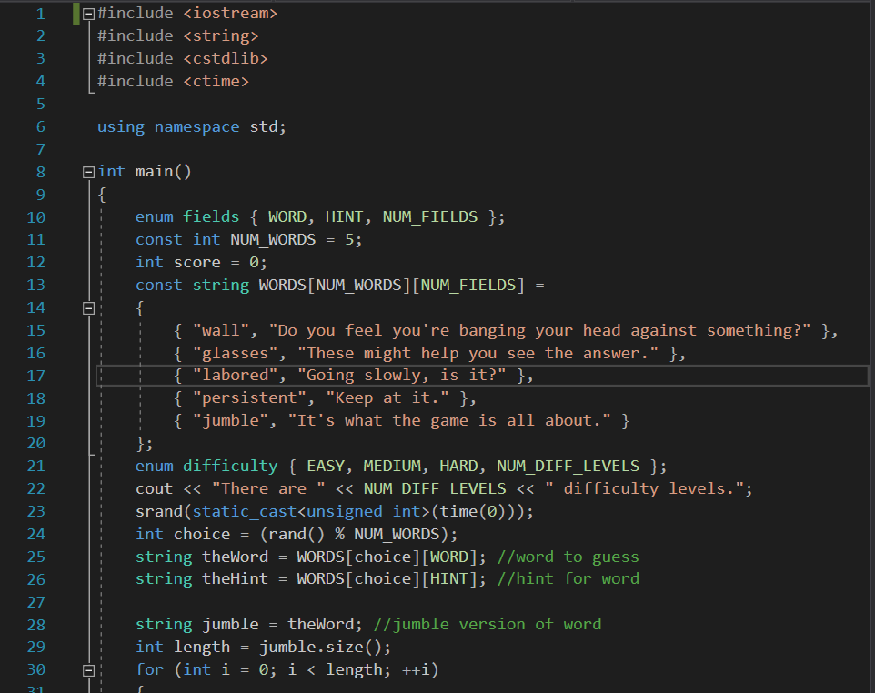Click "EASY" in the difficulty enum
Viewport: 875px width, 693px height.
pyautogui.click(x=326, y=466)
